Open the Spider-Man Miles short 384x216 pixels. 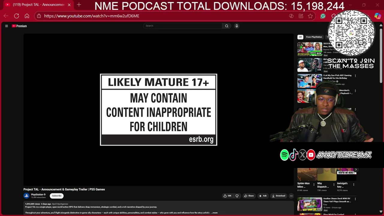tap(307, 175)
